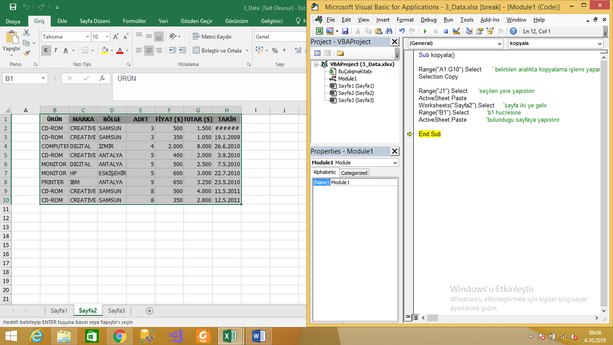Open the Formüller ribbon tab
Viewport: 613px width, 345px height.
(x=134, y=21)
